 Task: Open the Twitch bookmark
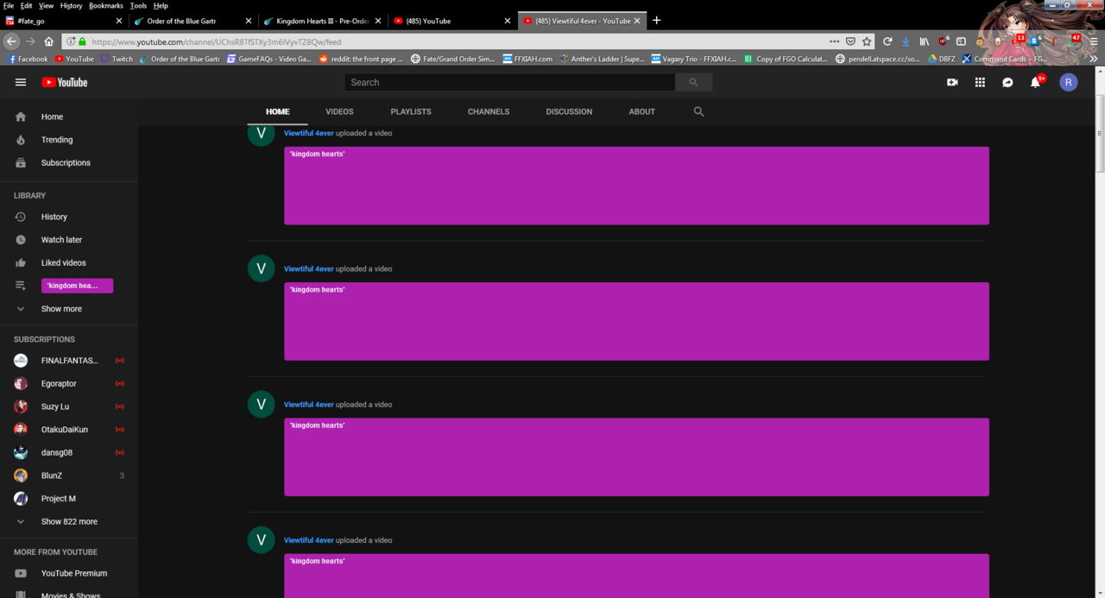117,59
